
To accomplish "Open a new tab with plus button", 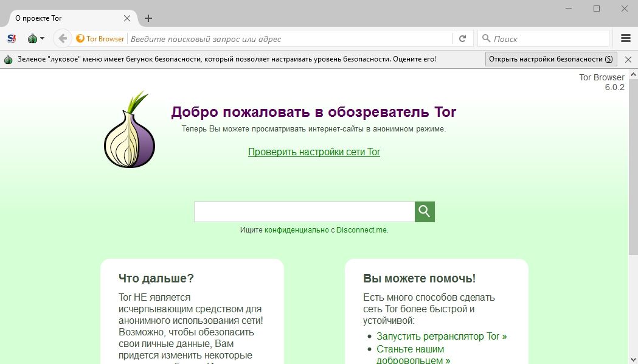I will pyautogui.click(x=148, y=18).
